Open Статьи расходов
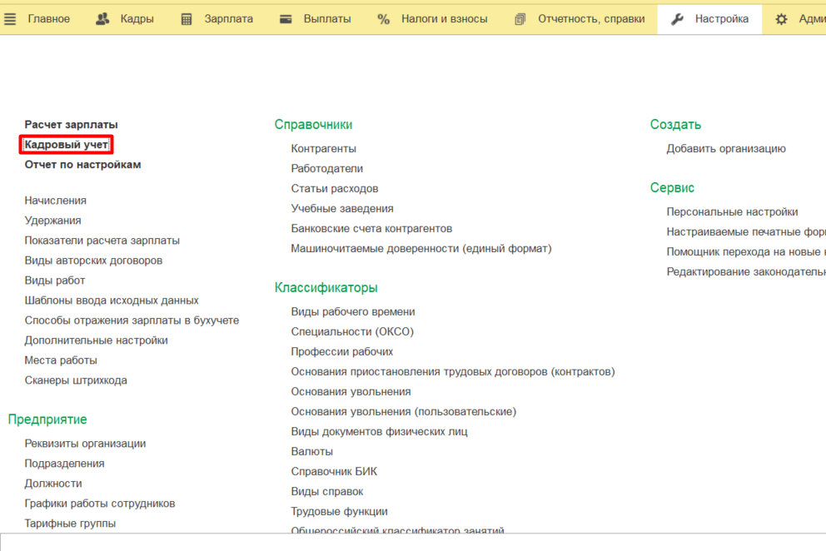Image resolution: width=826 pixels, height=551 pixels. tap(335, 189)
